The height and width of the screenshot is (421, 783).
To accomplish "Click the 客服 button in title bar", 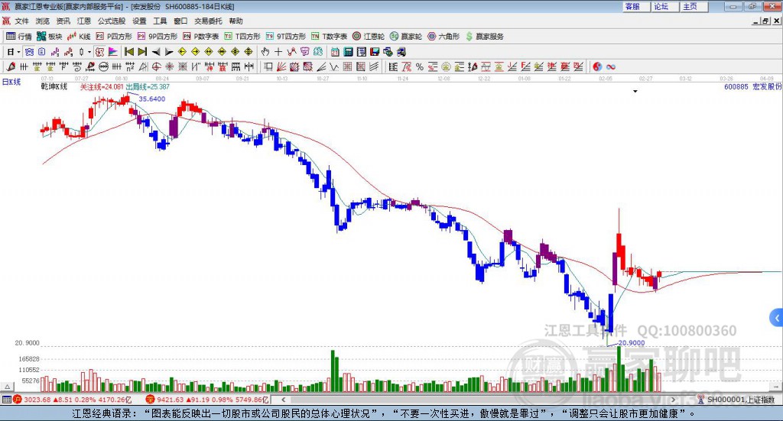I will (636, 6).
